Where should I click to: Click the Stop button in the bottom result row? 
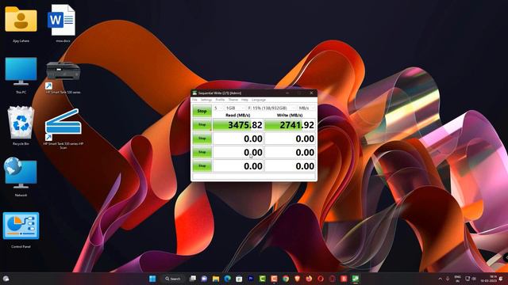point(202,165)
